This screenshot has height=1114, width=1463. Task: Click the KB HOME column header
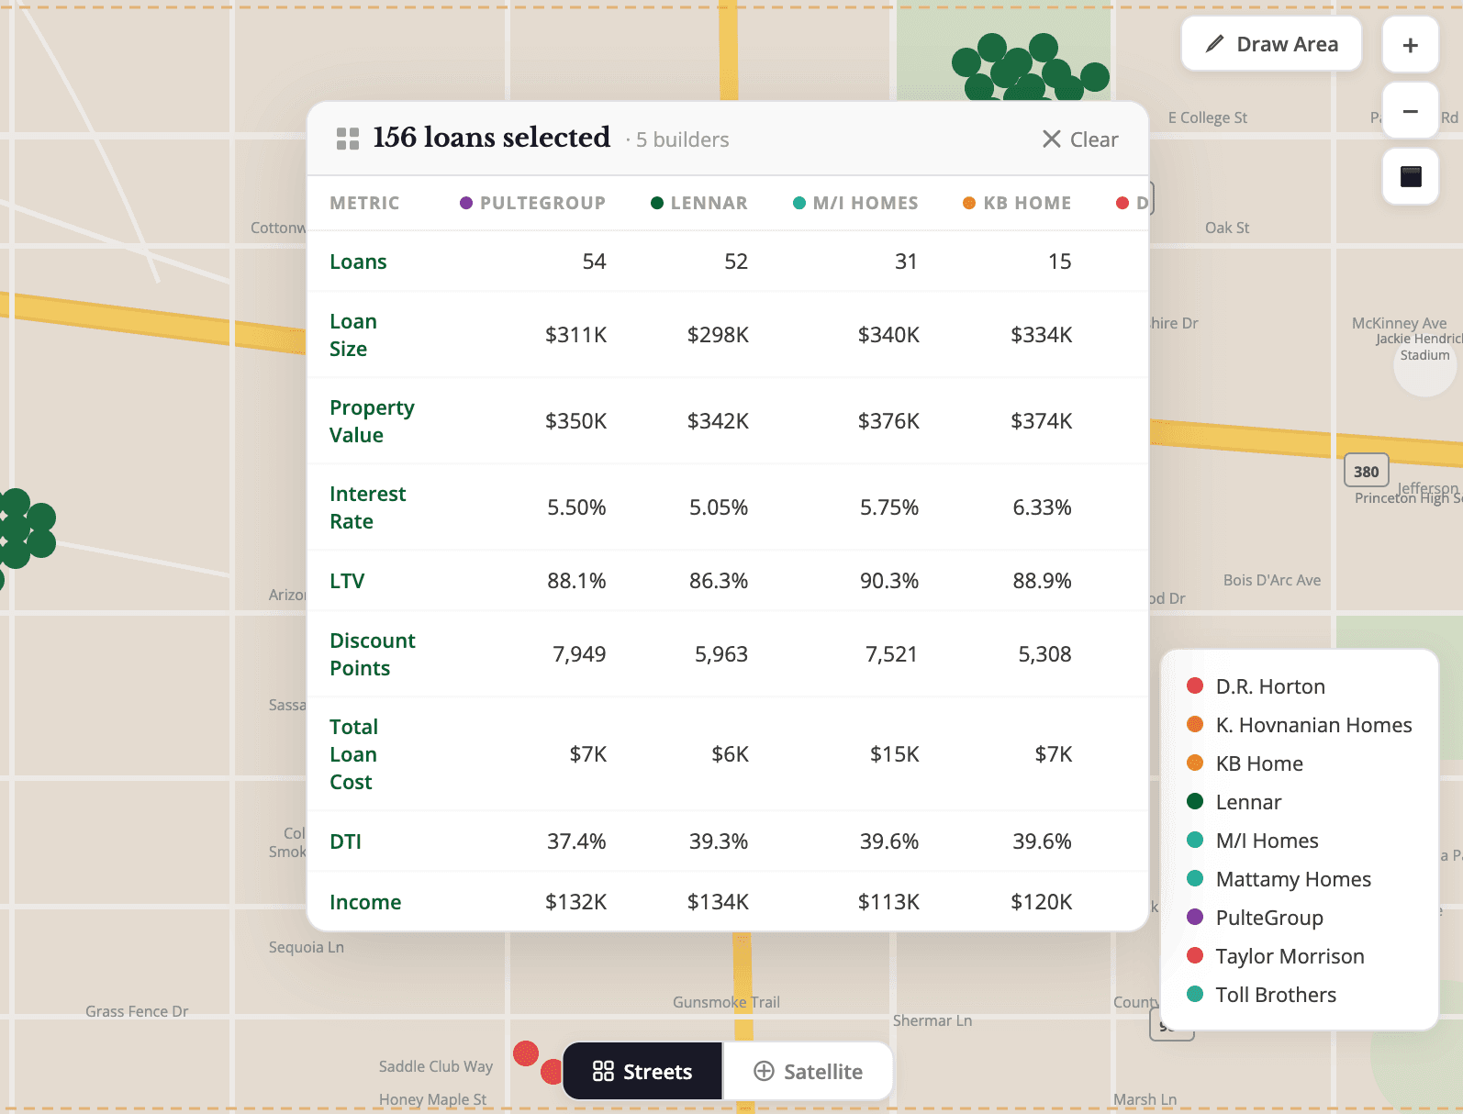(1017, 203)
